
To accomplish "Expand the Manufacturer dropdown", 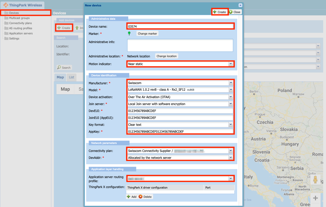I will tap(231, 83).
